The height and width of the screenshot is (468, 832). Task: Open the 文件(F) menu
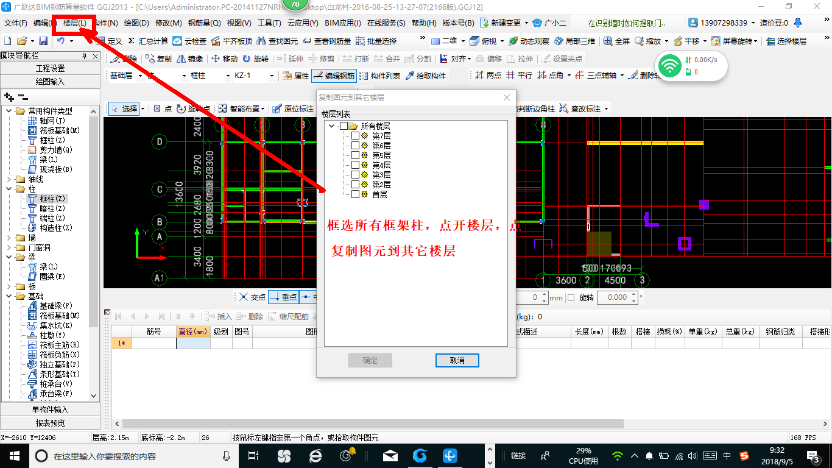click(x=15, y=23)
